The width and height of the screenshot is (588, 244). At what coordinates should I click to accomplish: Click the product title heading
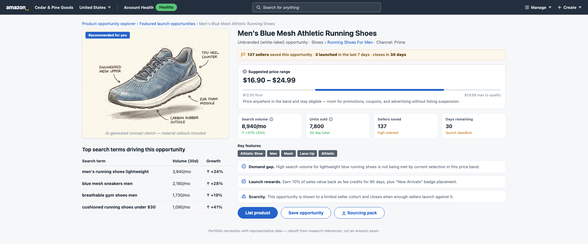coord(307,33)
